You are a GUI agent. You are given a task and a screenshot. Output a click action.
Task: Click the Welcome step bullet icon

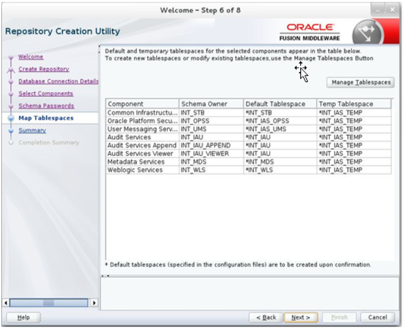point(11,57)
